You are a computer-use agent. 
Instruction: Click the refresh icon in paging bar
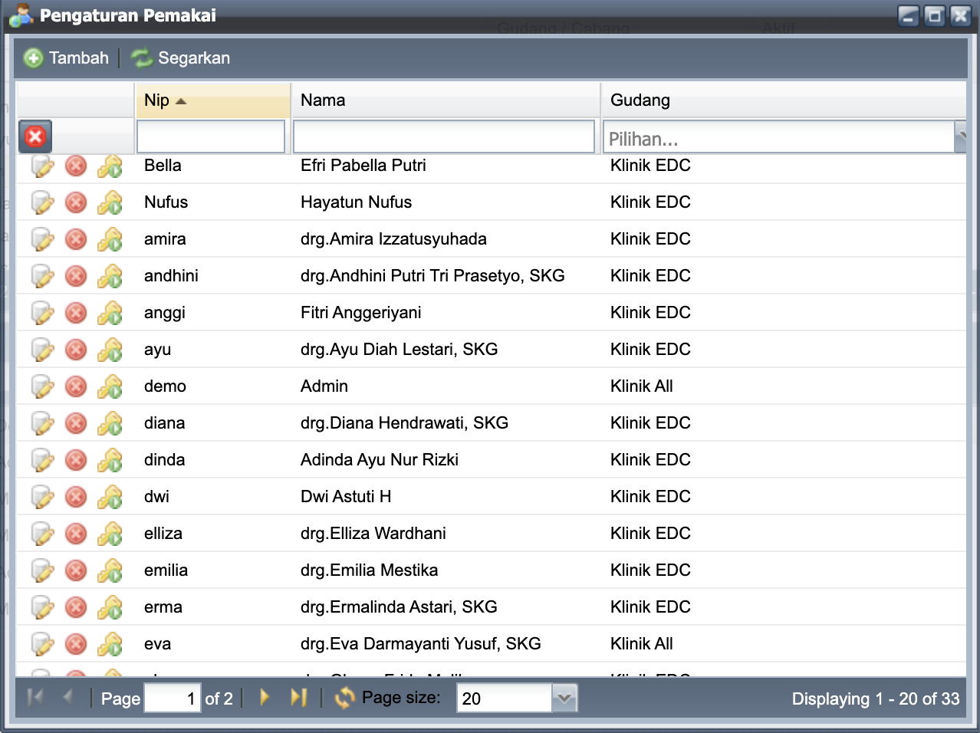pos(344,698)
